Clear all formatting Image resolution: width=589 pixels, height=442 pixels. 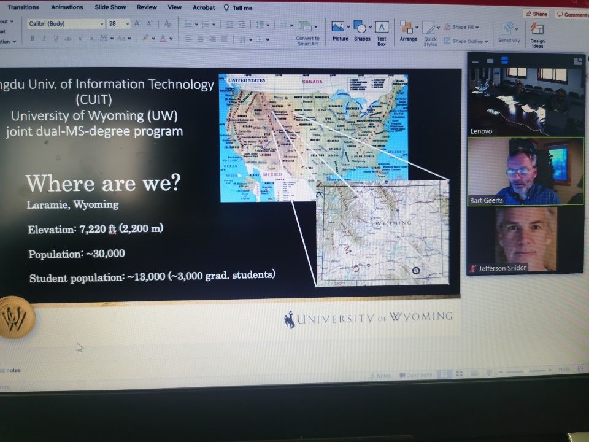coord(168,23)
